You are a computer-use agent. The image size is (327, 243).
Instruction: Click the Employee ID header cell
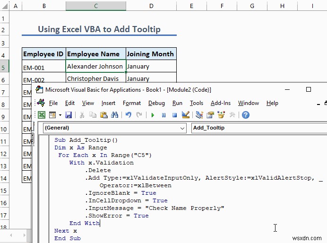44,54
